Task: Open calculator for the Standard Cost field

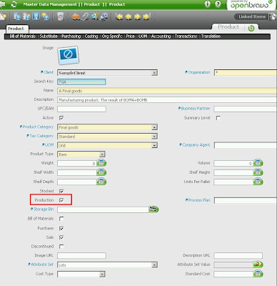Action: point(258,274)
